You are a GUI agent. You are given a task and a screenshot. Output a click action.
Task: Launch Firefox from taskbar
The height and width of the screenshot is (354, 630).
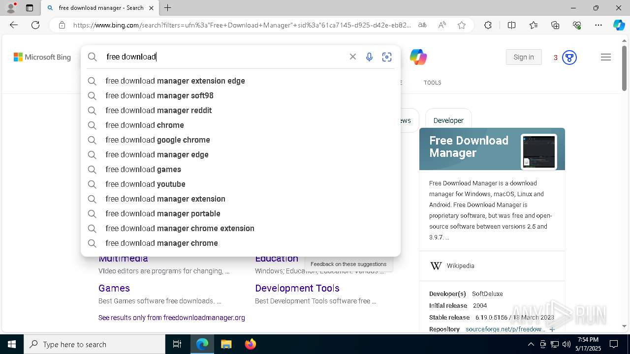[x=251, y=344]
